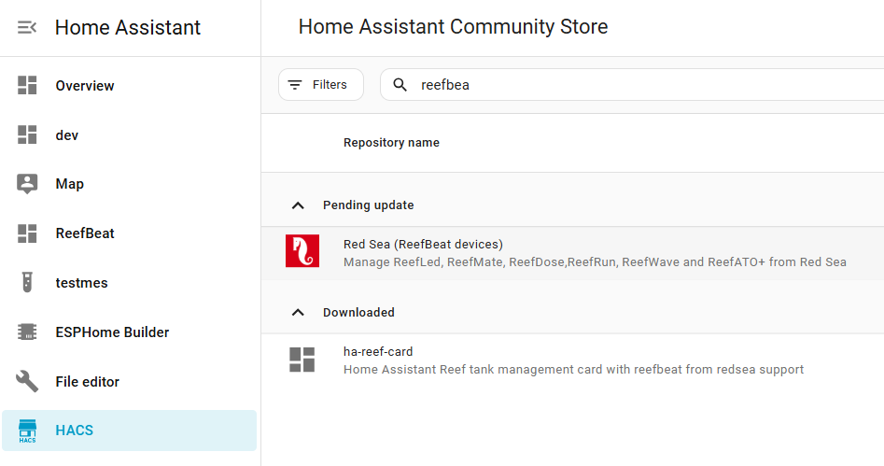
Task: Collapse the Pending update group chevron
Action: [x=298, y=205]
